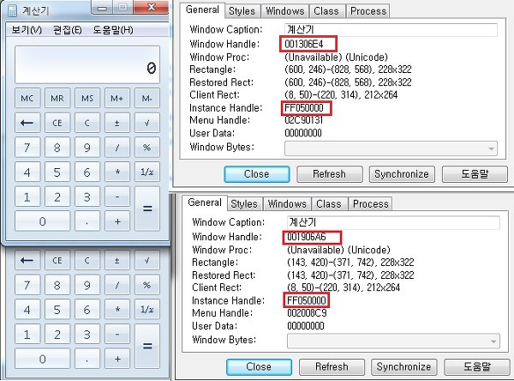Click the square root key in the partially hidden calculator
514x381 pixels.
(x=146, y=260)
